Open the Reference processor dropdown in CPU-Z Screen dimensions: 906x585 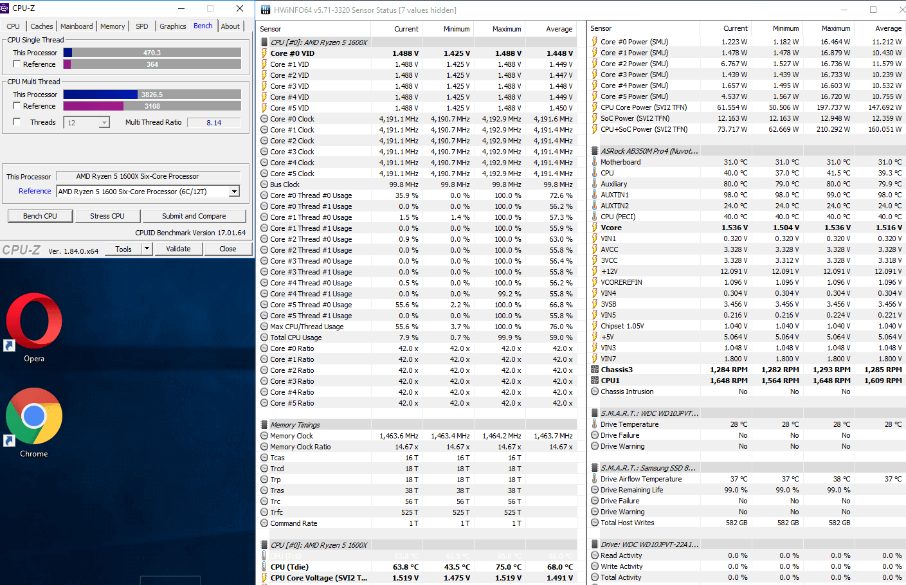235,192
